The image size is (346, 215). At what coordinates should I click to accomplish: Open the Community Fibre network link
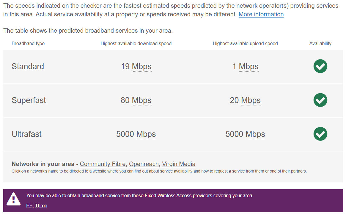[103, 164]
